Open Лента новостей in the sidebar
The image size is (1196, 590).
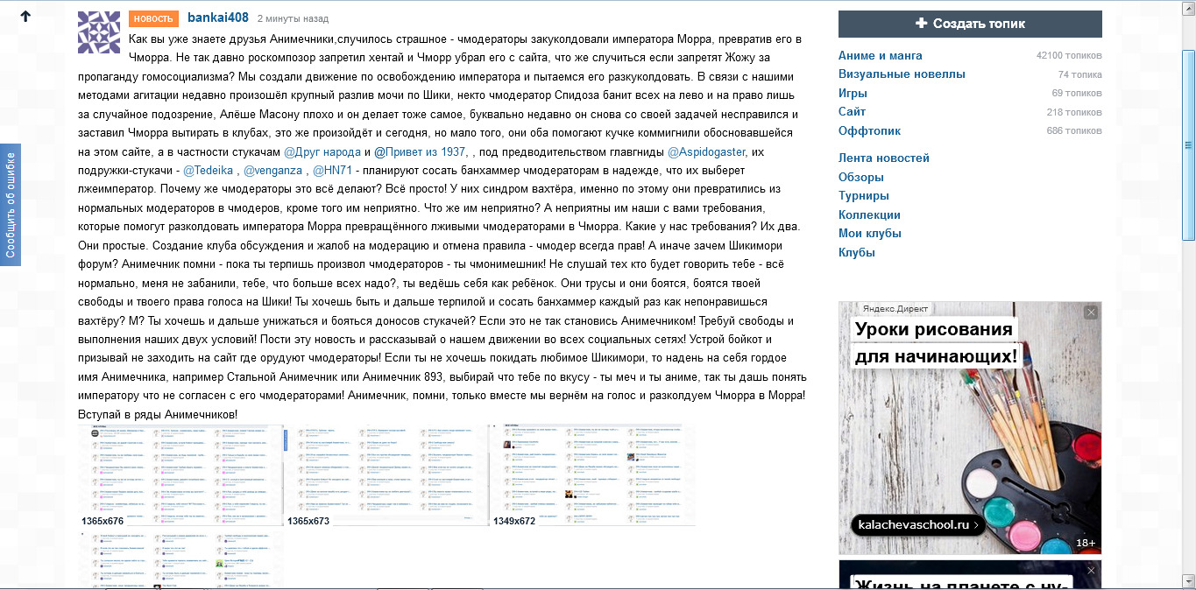coord(883,158)
